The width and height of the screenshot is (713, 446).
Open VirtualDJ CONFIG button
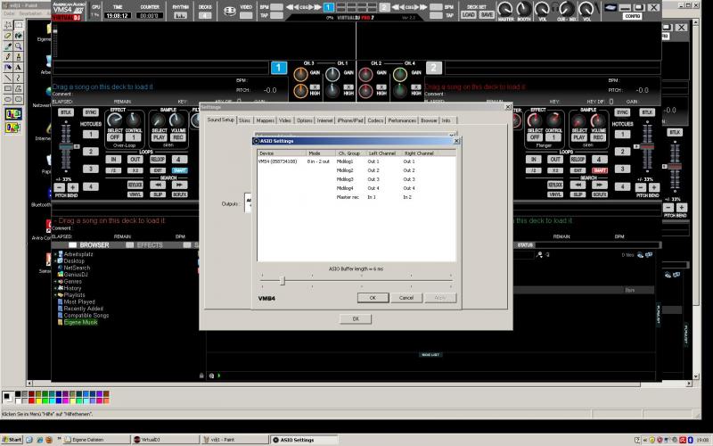click(632, 16)
